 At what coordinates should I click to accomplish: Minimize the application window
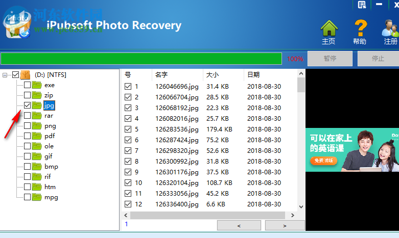[379, 4]
